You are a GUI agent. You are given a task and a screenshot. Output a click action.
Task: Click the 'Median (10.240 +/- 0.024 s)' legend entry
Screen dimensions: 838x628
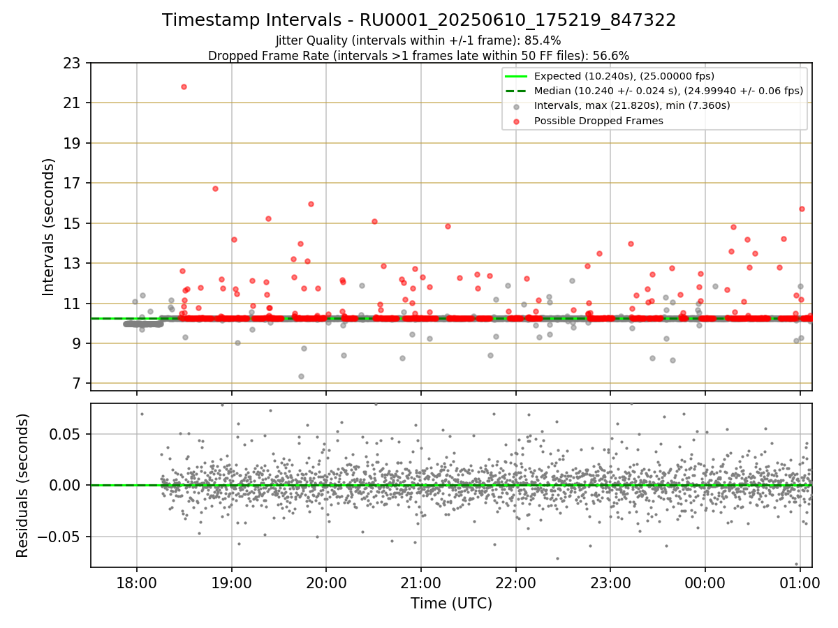click(x=668, y=91)
